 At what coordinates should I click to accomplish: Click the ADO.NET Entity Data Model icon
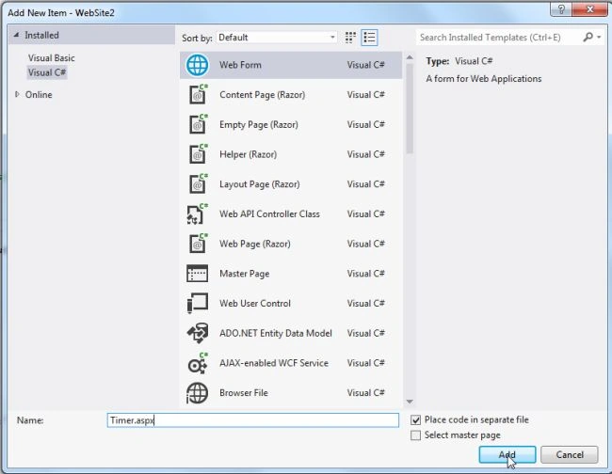[x=197, y=333]
